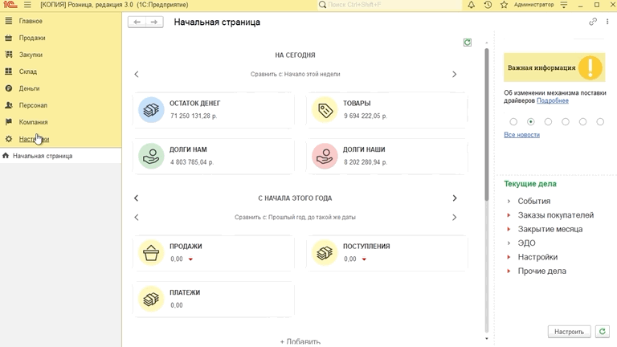Image resolution: width=617 pixels, height=347 pixels.
Task: Switch to Начальная страница tab
Action: [x=60, y=156]
